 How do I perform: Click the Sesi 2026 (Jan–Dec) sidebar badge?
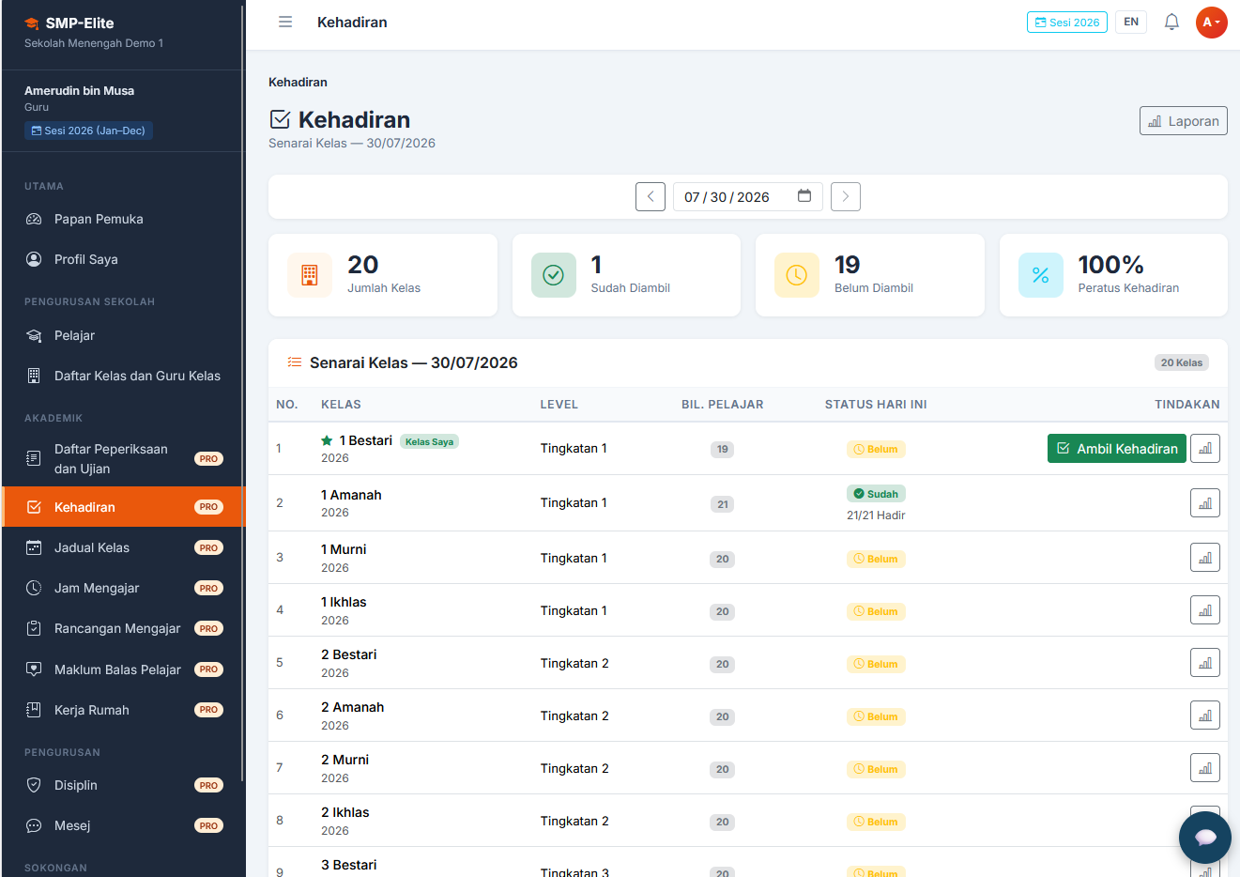click(x=88, y=131)
